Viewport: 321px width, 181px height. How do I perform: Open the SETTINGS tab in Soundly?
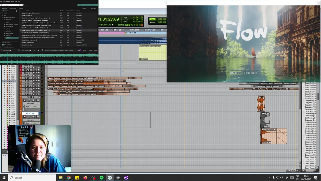coord(93,8)
